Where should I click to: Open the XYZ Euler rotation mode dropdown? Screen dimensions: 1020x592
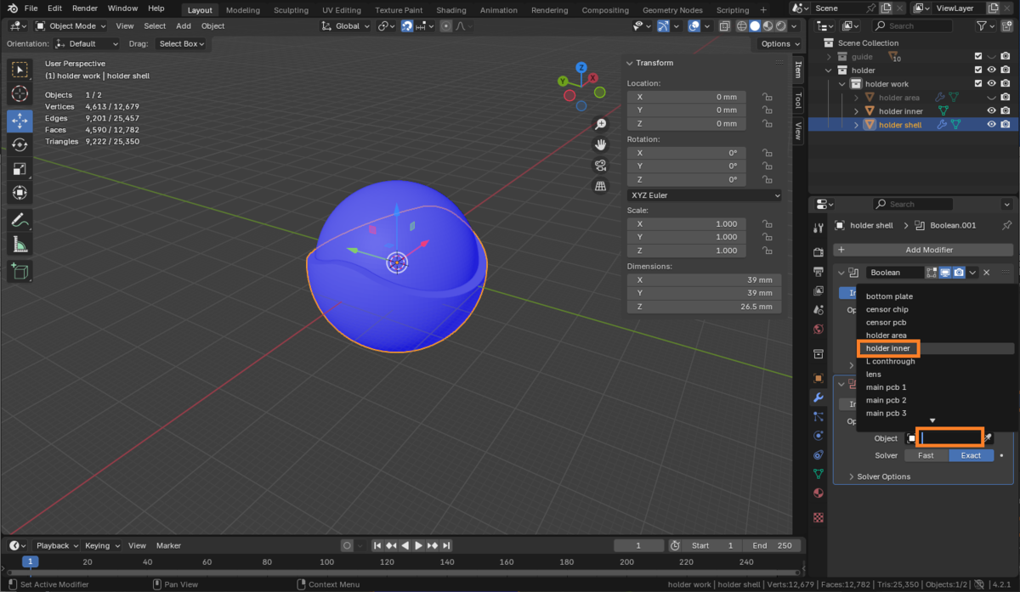pos(704,195)
